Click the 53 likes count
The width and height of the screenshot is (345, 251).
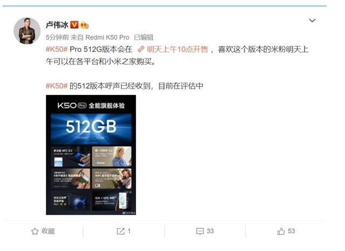click(291, 231)
